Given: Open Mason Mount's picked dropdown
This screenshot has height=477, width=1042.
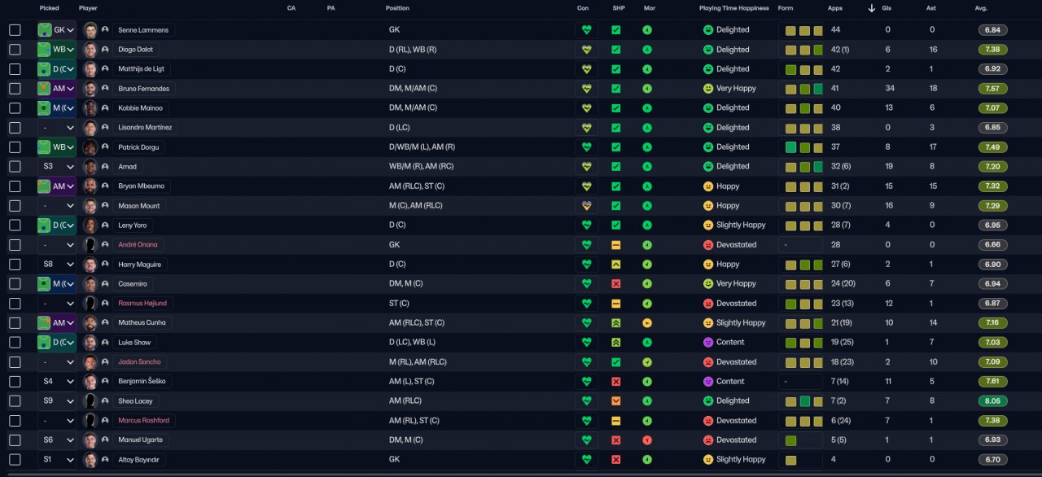Looking at the screenshot, I should (56, 206).
